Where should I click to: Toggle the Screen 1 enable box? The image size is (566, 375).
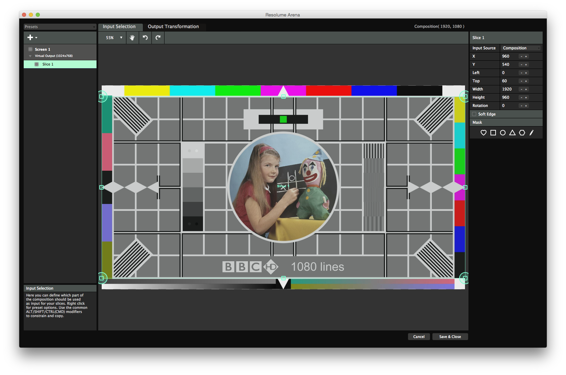(30, 49)
